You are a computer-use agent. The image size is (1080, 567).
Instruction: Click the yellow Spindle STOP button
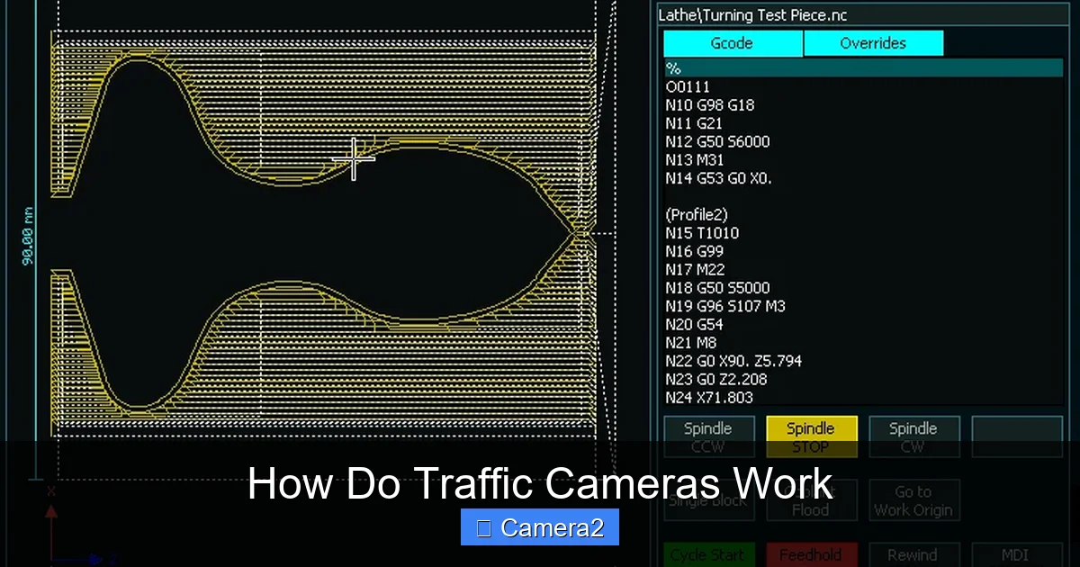[811, 436]
